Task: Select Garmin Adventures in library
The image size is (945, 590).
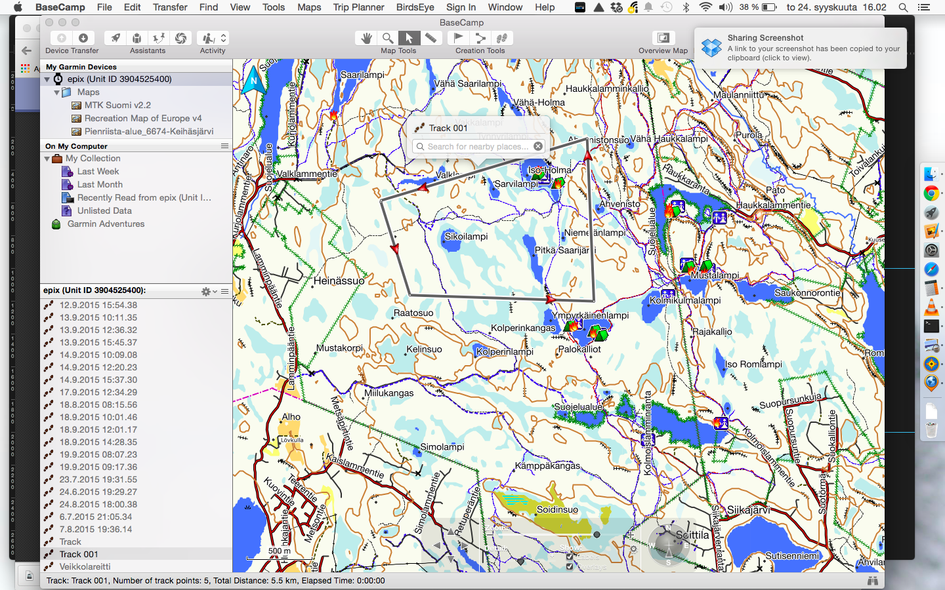Action: 106,224
